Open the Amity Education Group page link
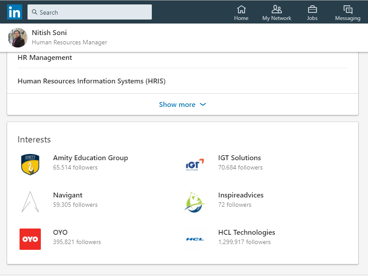This screenshot has height=276, width=368. [90, 158]
